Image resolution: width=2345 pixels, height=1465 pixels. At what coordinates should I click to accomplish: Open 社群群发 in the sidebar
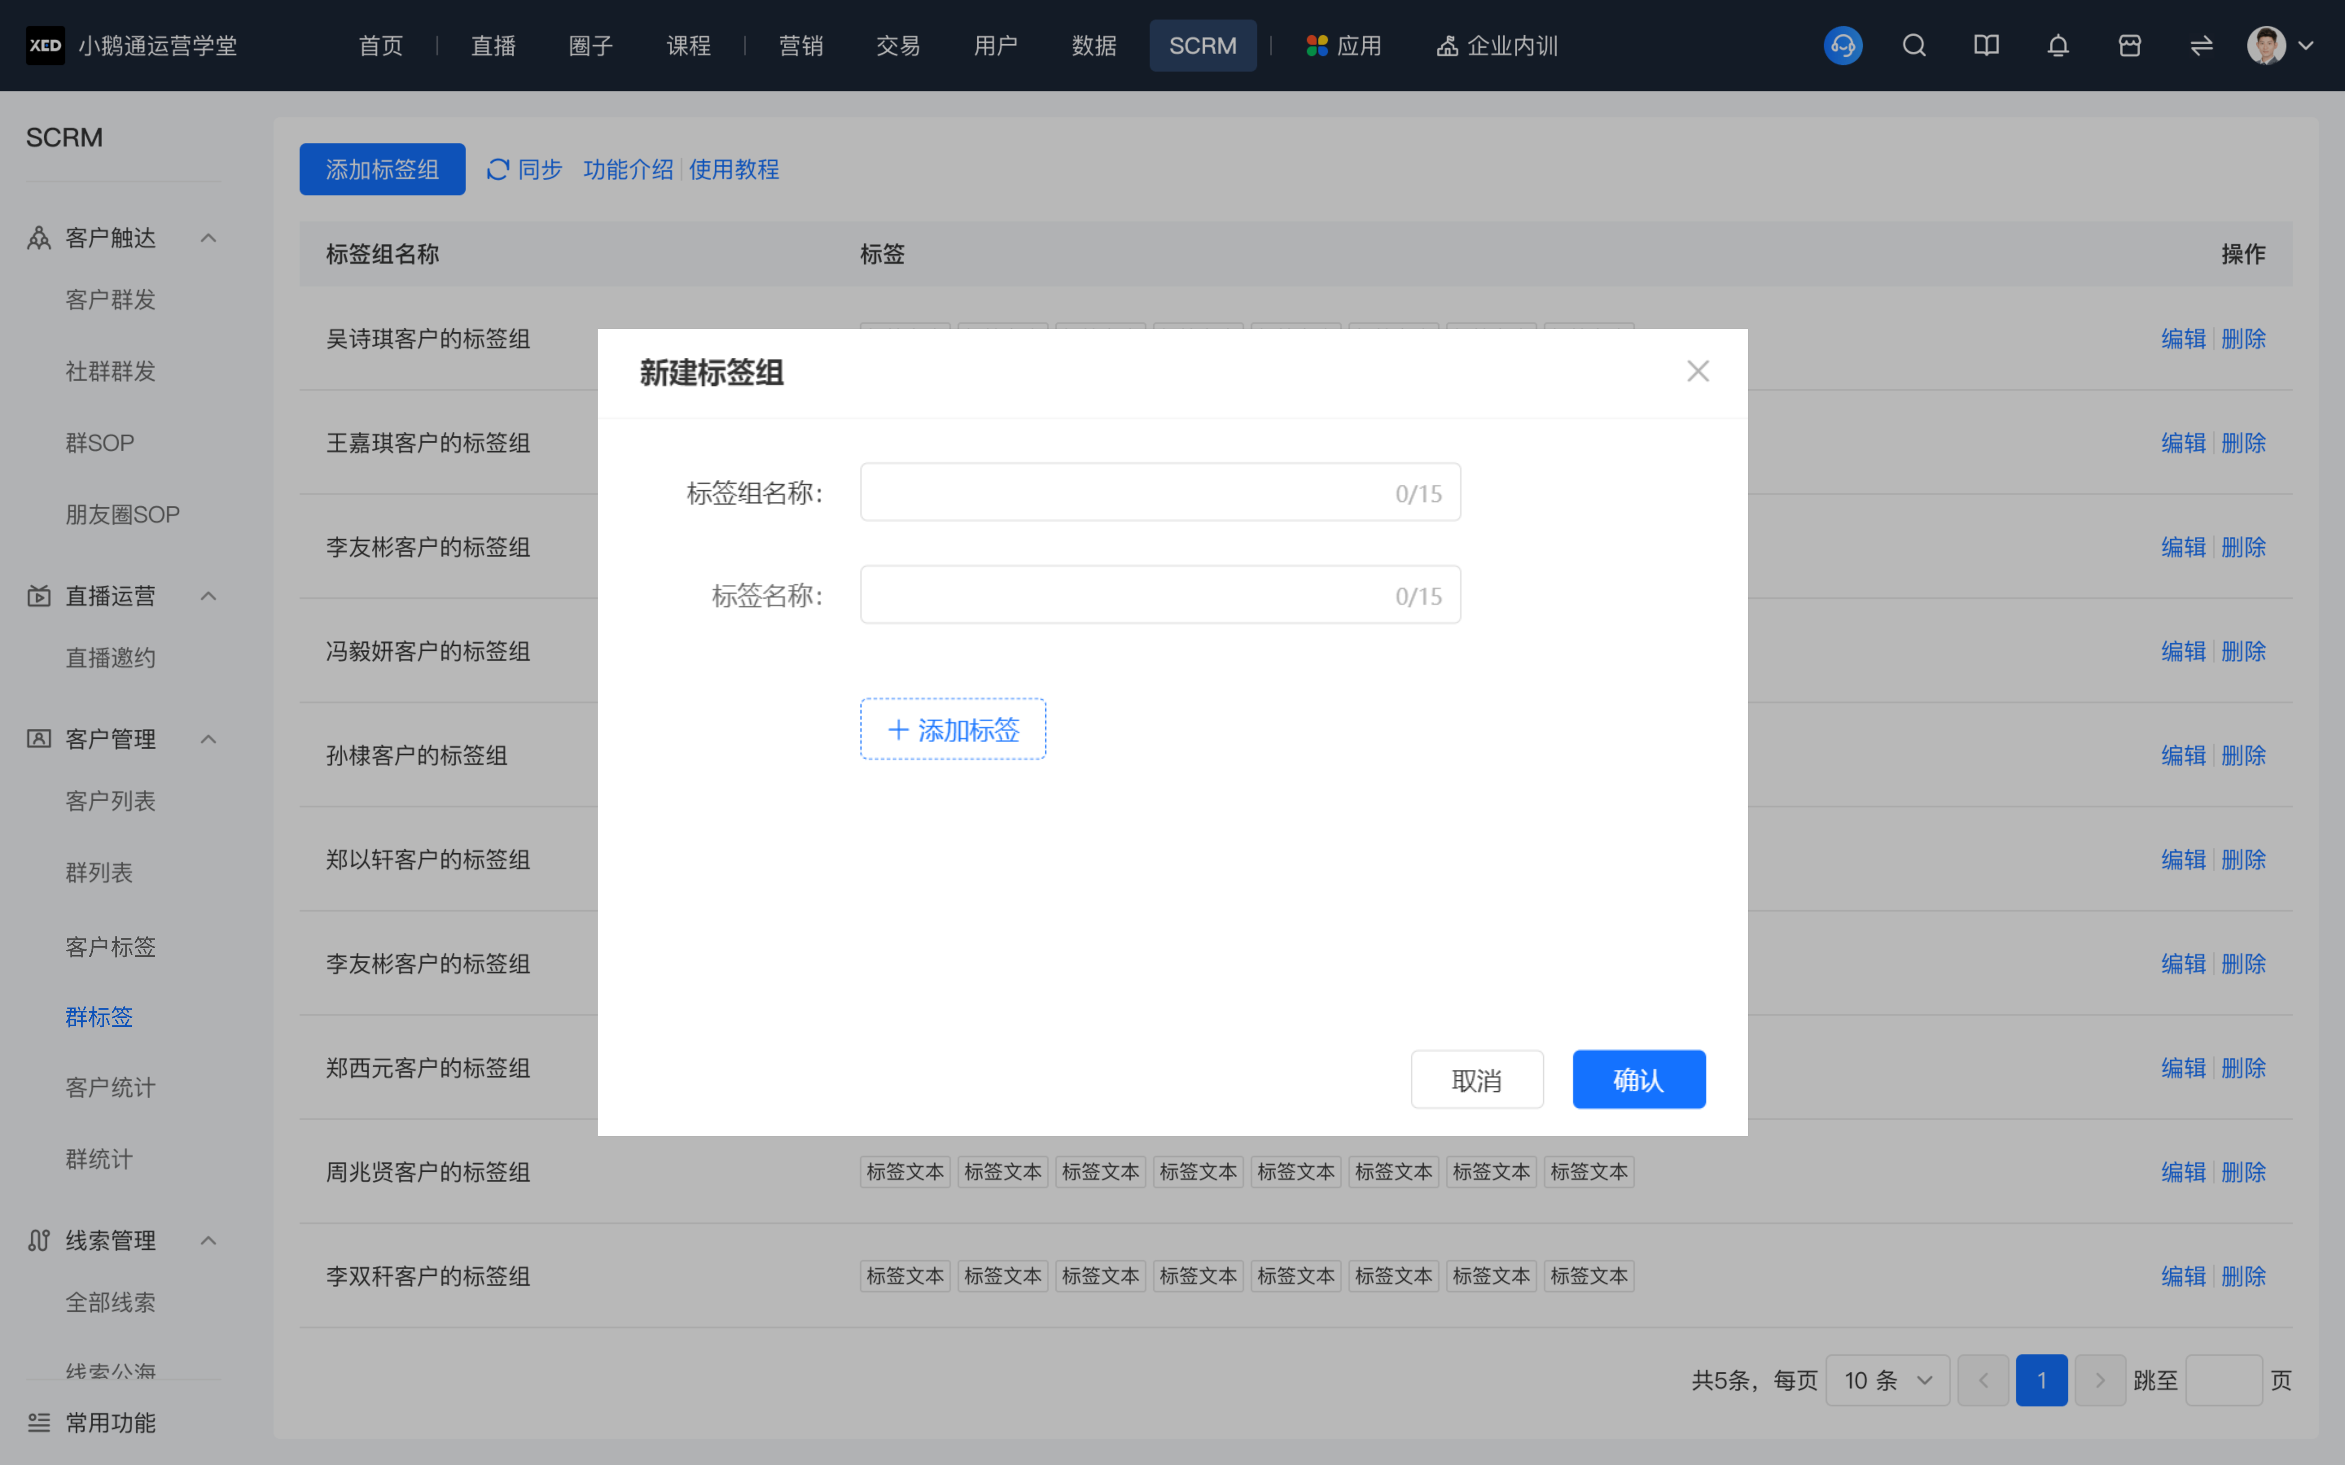(110, 371)
